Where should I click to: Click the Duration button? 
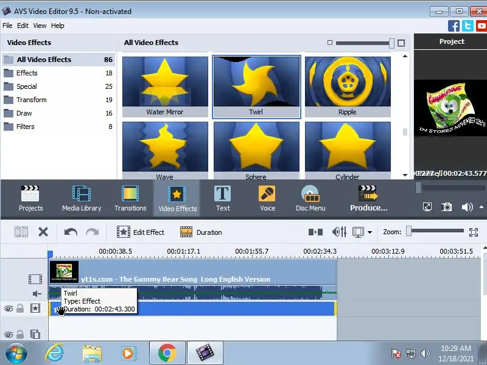[x=201, y=232]
